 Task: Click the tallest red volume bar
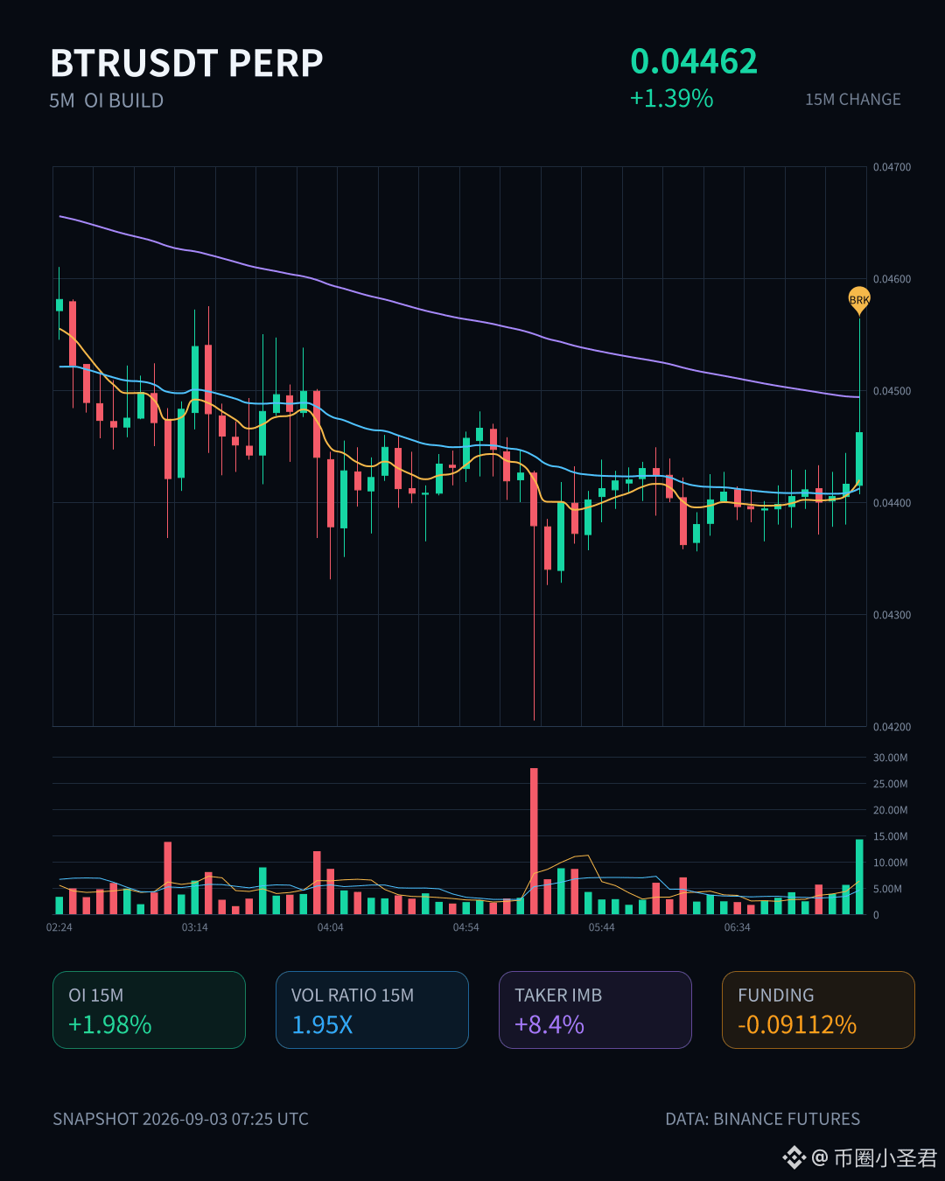click(534, 841)
